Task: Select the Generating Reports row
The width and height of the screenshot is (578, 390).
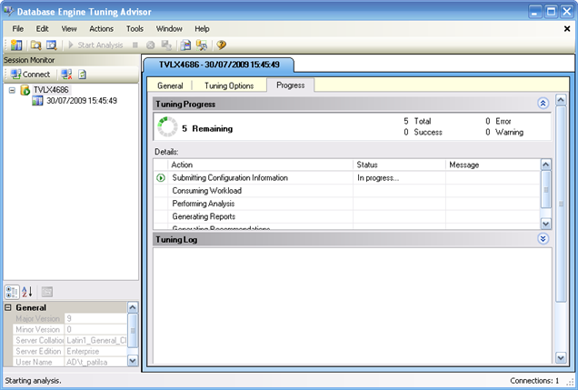Action: pos(346,216)
